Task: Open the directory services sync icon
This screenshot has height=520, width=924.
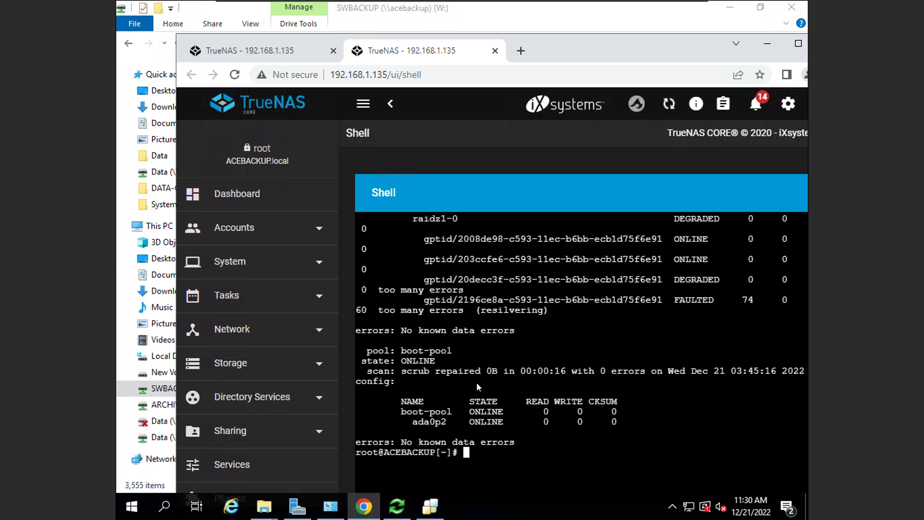Action: (x=669, y=104)
